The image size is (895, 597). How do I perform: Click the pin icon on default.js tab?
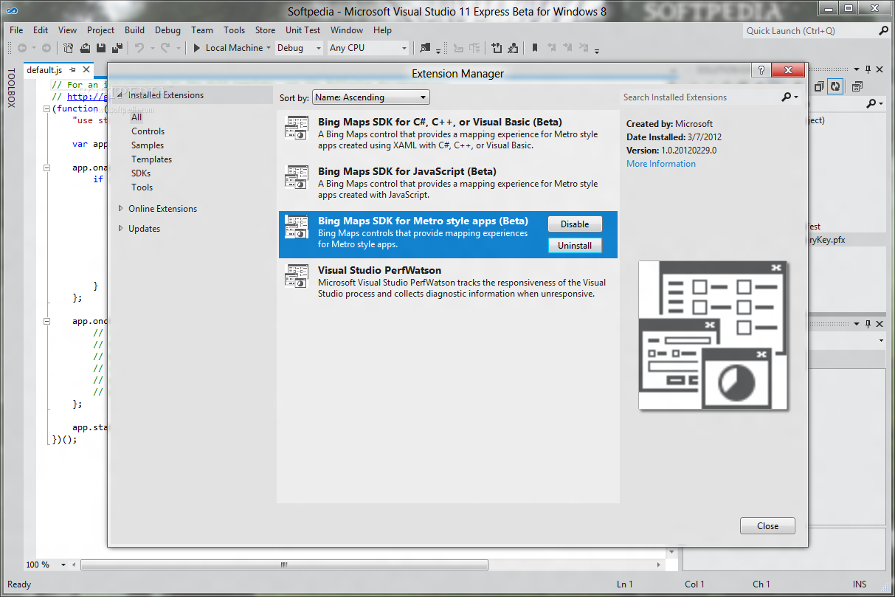coord(73,70)
